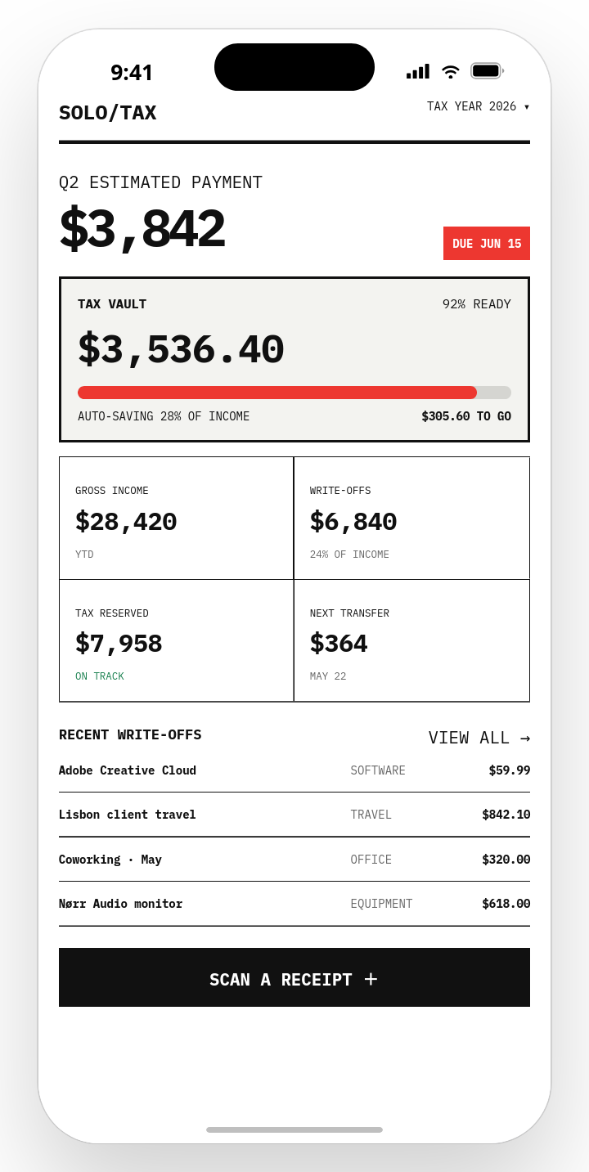Click the Tax Vault progress bar
Viewport: 589px width, 1172px height.
tap(294, 393)
